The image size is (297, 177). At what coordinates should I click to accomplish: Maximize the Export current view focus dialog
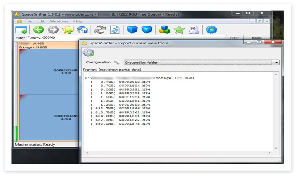[259, 42]
